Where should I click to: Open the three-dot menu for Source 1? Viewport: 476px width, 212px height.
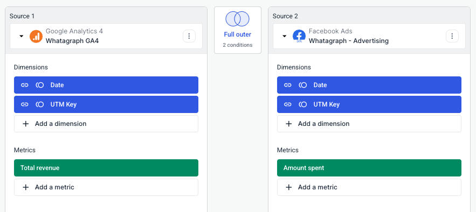tap(189, 36)
